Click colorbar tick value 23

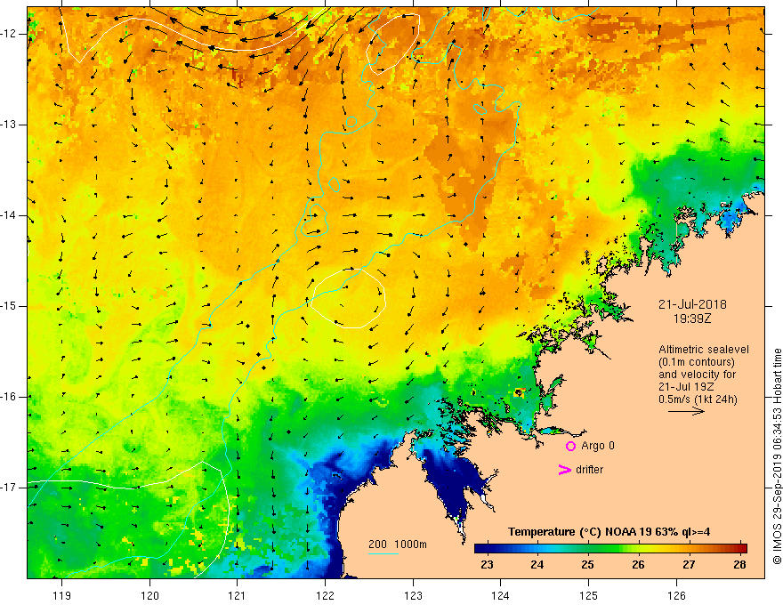487,565
